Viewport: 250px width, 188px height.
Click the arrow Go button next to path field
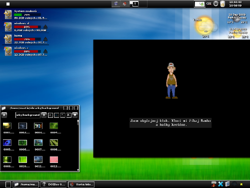[44, 115]
